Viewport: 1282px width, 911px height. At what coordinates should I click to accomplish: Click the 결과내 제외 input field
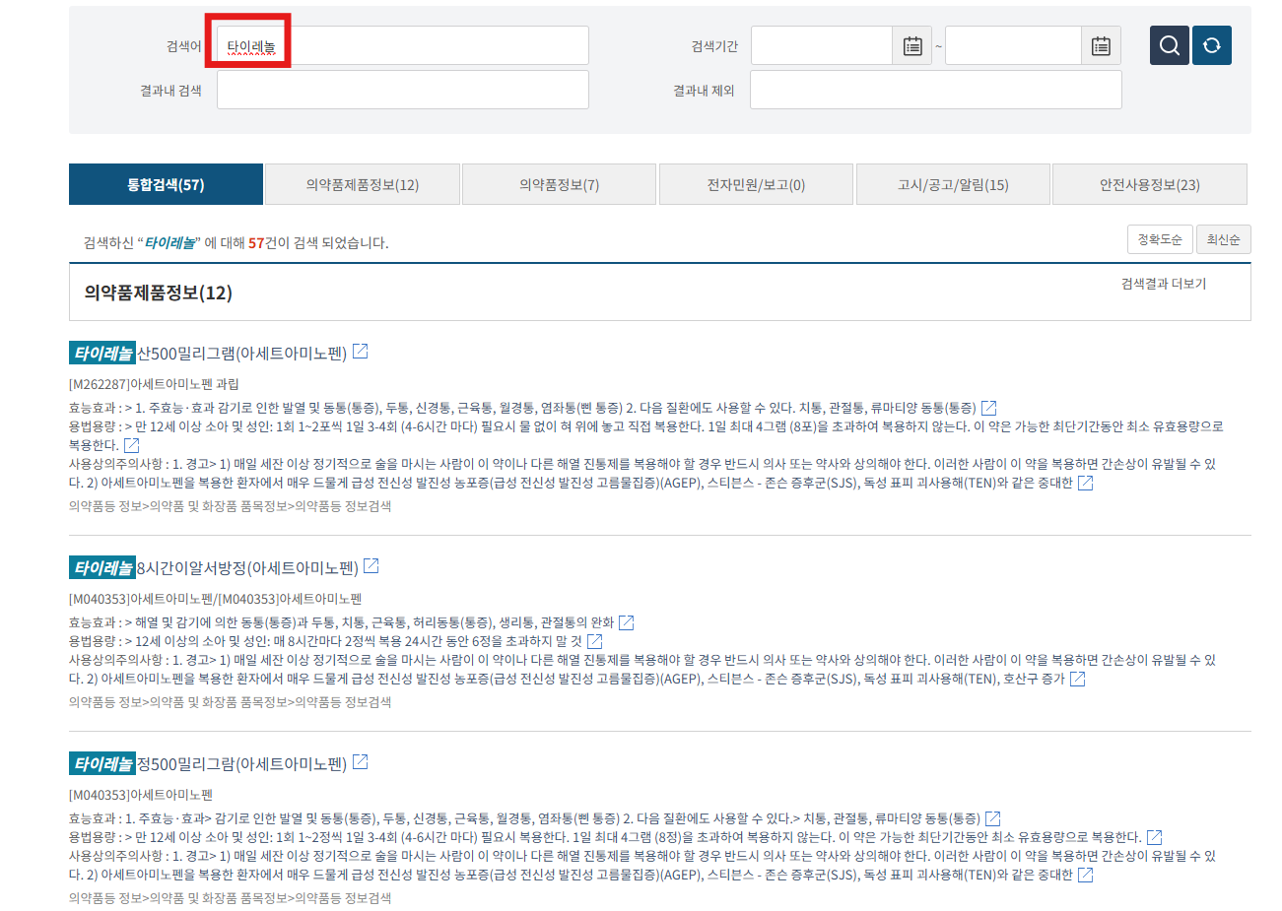(936, 90)
